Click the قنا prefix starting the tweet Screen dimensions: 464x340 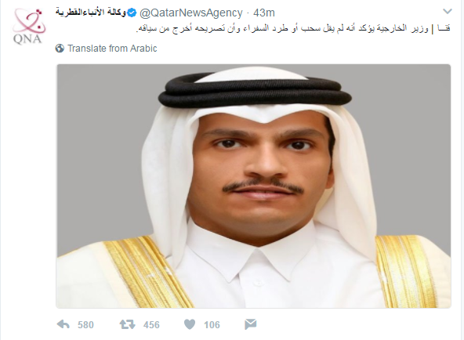tap(444, 28)
